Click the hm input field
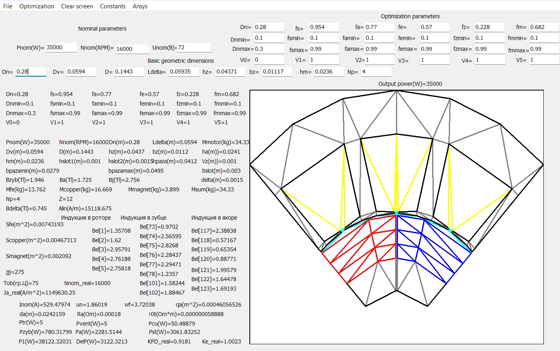Screen dimensions: 560x351 pyautogui.click(x=329, y=72)
